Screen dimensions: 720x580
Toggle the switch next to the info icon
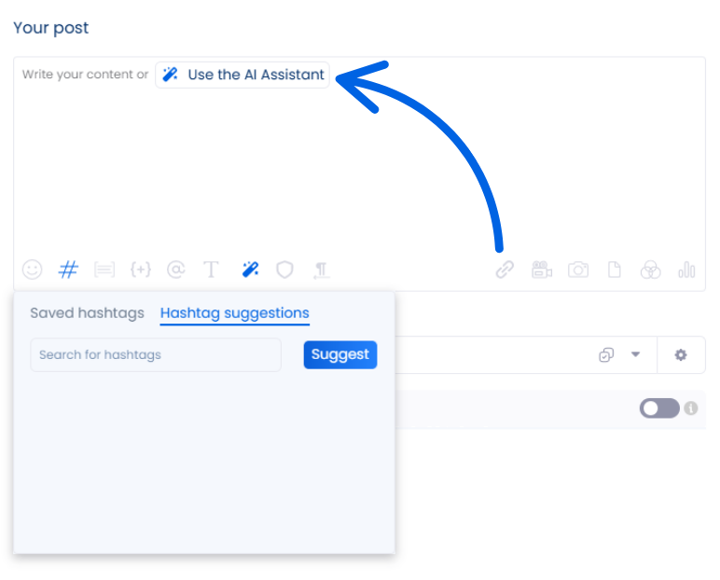658,408
